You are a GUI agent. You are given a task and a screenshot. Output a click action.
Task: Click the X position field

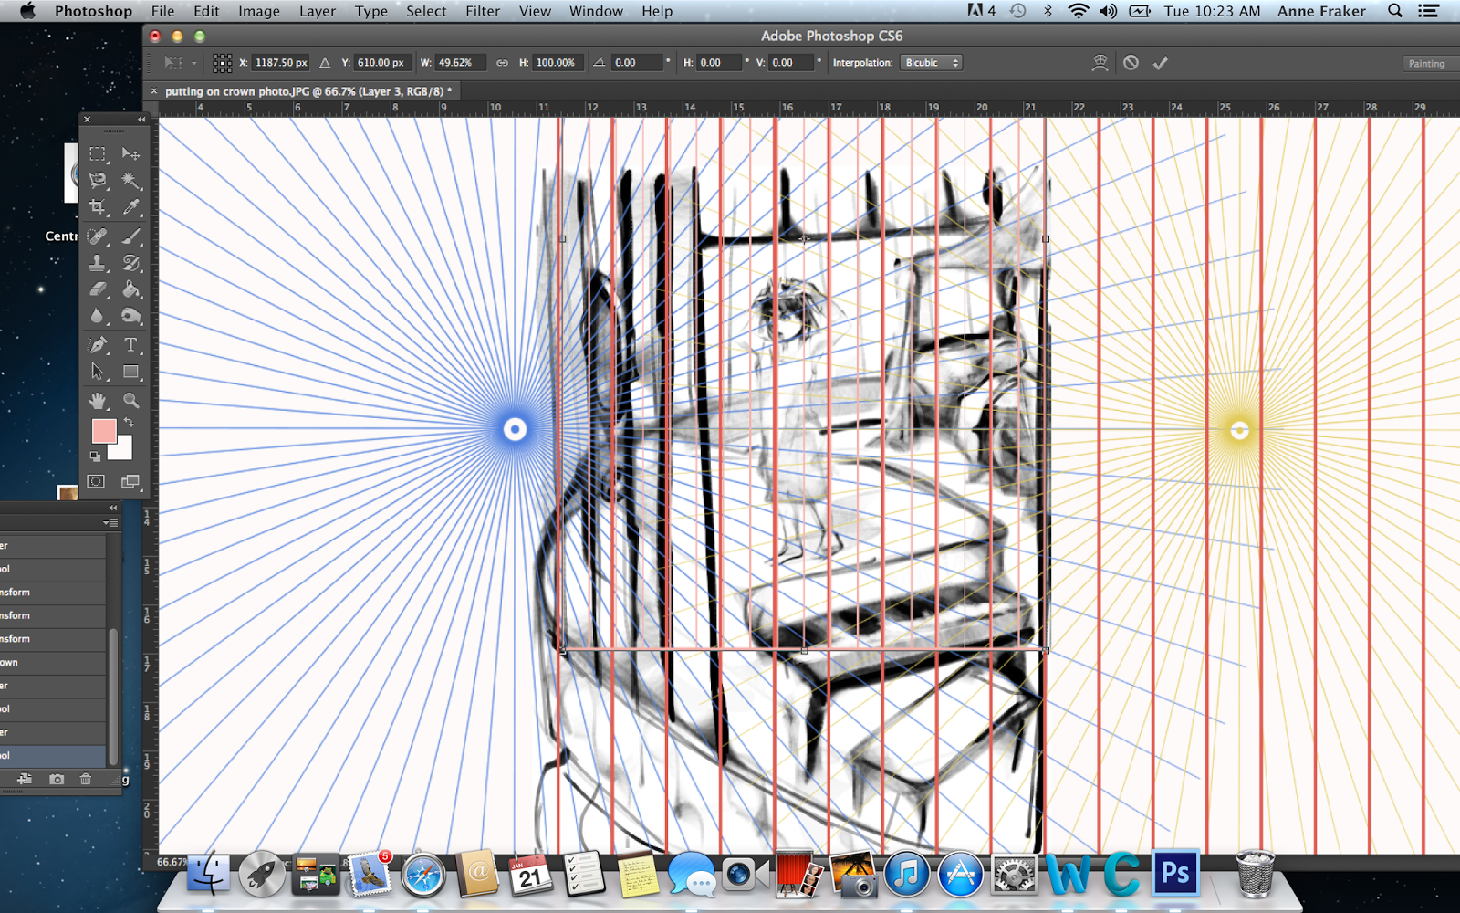pos(281,63)
